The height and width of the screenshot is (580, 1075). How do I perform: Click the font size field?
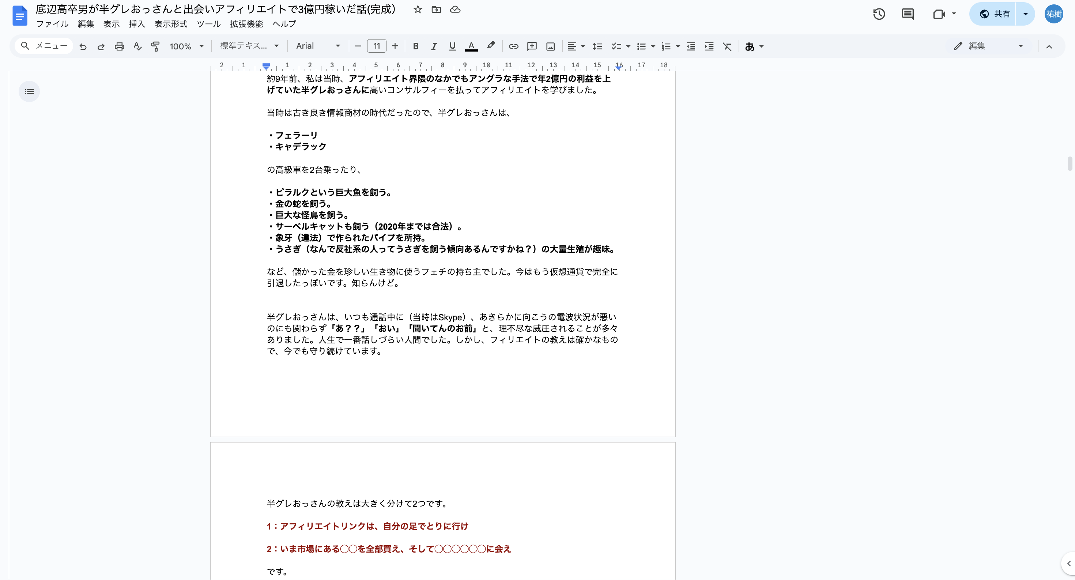(x=376, y=46)
